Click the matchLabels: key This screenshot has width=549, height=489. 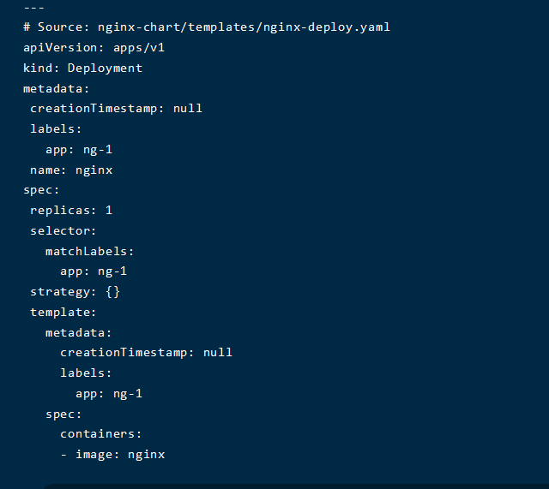(x=90, y=251)
